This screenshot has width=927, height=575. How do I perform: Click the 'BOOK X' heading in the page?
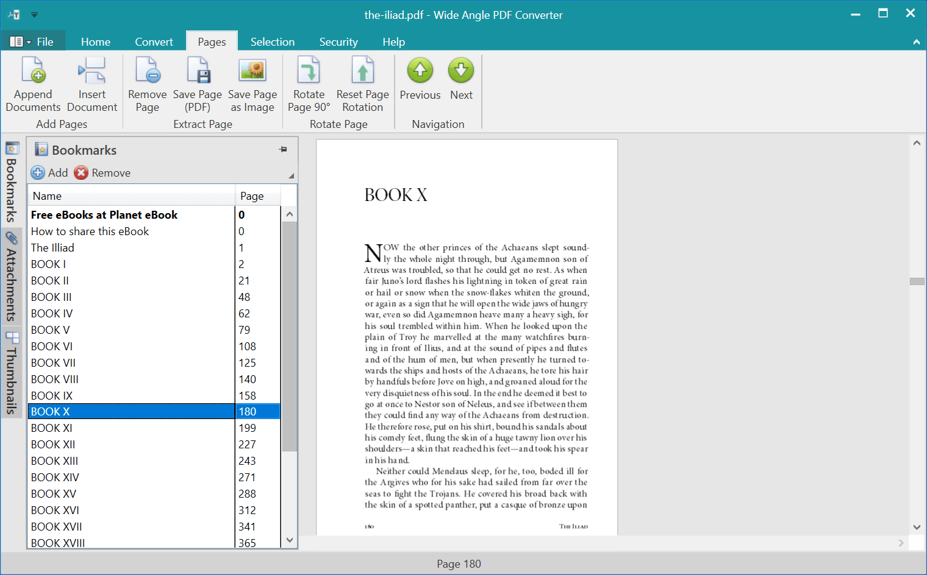click(x=396, y=195)
